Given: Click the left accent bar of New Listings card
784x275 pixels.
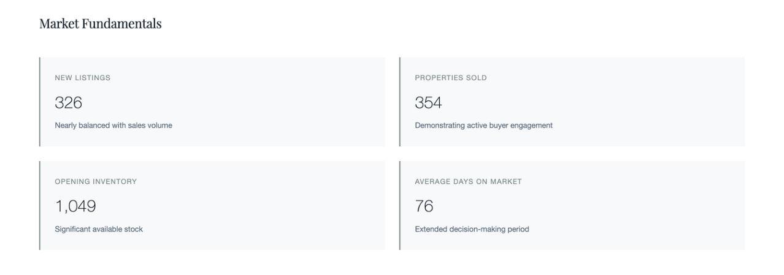Looking at the screenshot, I should pos(40,102).
